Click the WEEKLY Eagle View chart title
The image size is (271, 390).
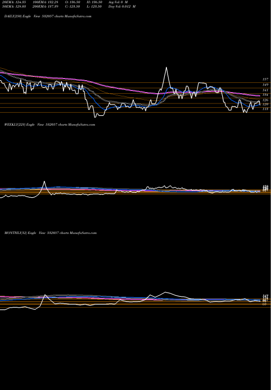(x=50, y=125)
